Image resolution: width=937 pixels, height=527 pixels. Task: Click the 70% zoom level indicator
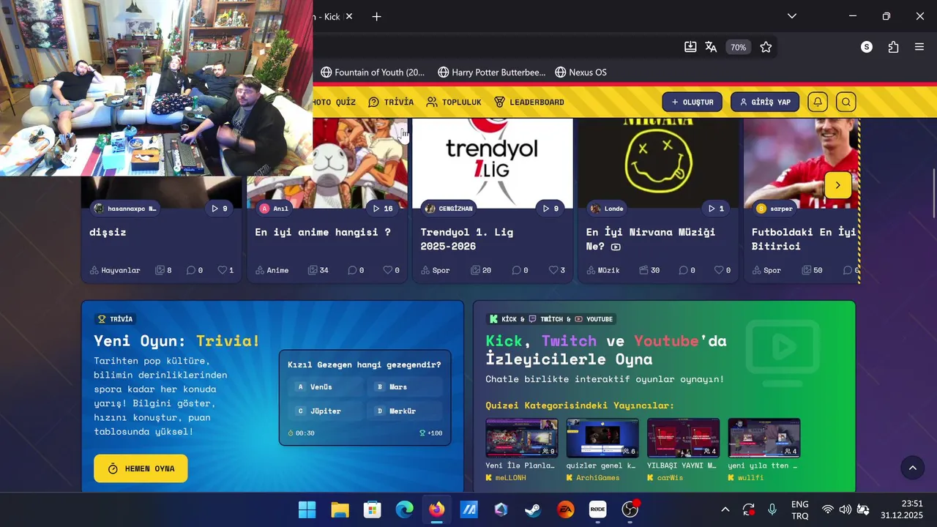738,47
